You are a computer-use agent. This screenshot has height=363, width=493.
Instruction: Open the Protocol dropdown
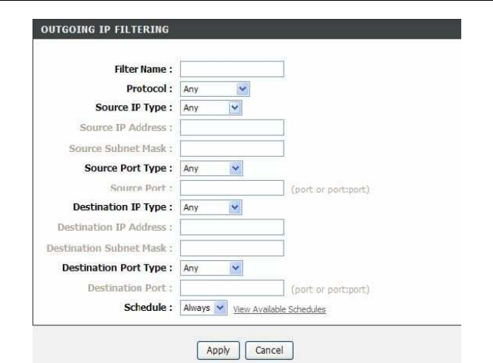(215, 89)
